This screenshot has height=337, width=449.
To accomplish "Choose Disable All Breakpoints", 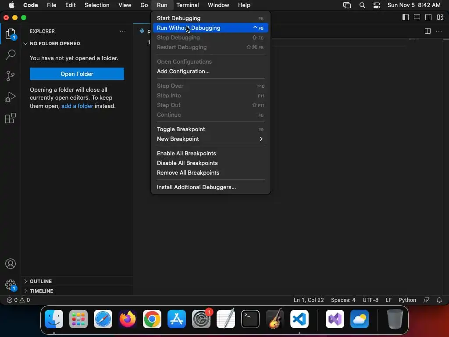I will (210, 163).
